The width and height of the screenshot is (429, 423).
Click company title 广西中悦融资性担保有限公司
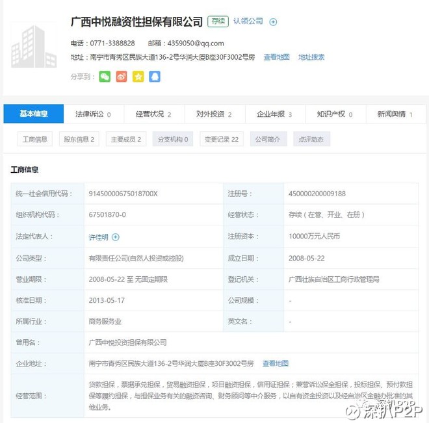coord(136,22)
